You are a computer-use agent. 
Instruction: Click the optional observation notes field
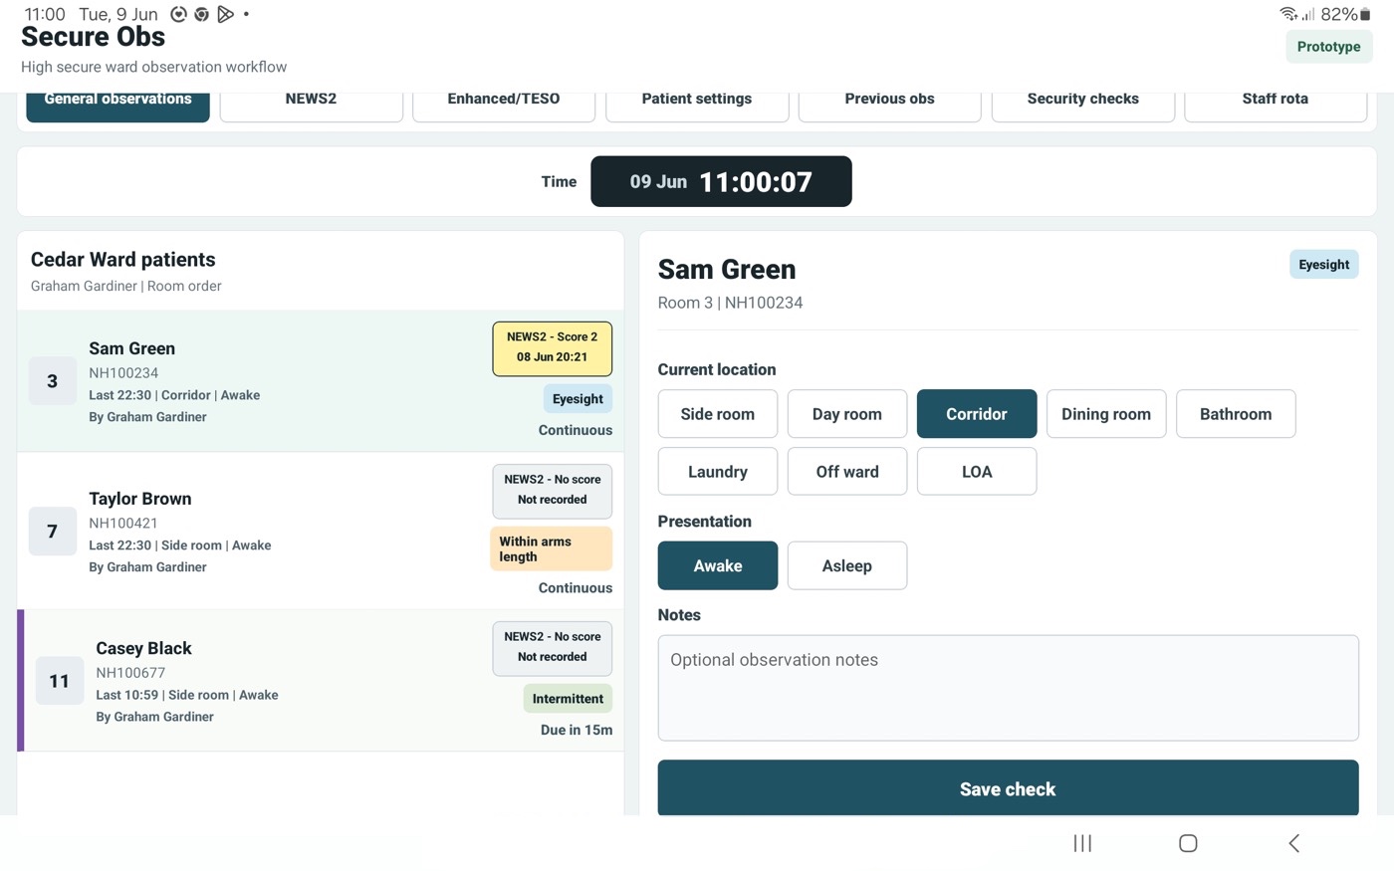[x=1008, y=688]
